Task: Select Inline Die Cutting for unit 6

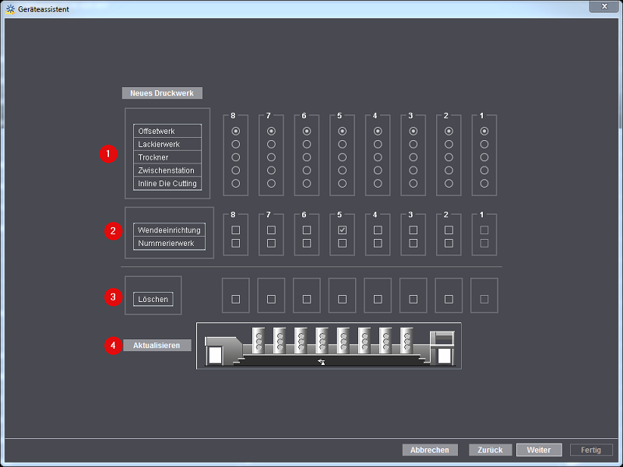Action: 307,184
